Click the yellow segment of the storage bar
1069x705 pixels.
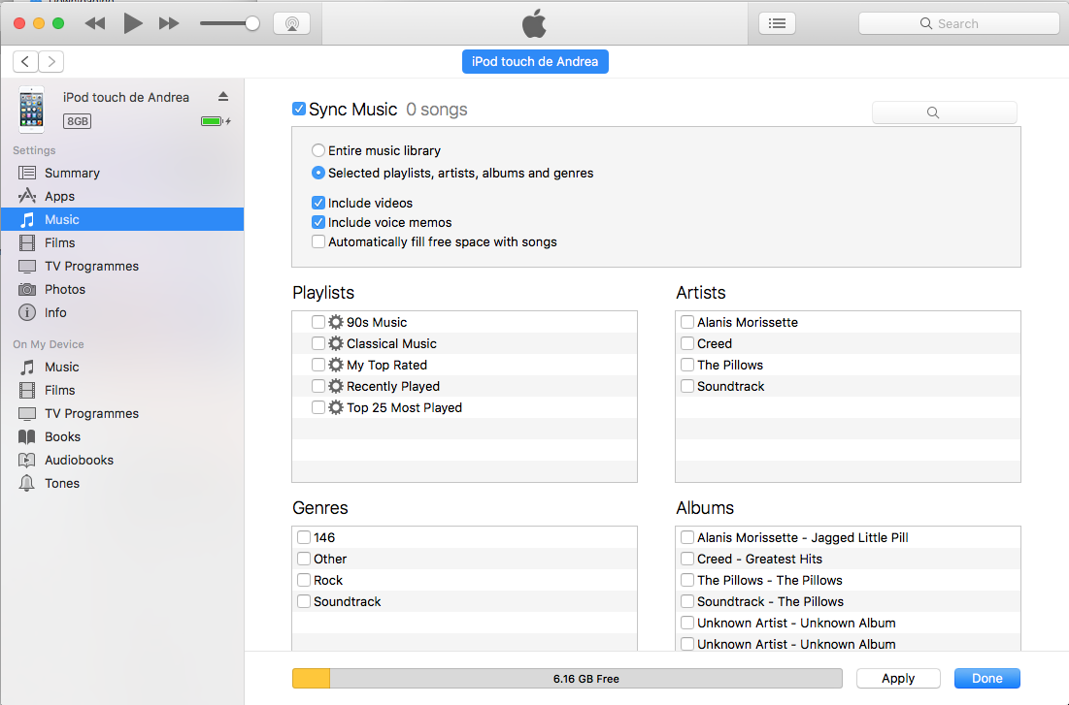pos(311,679)
